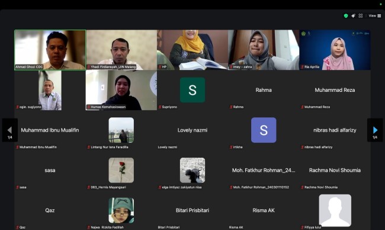
Task: Select the Lovely nazmi participant tile
Action: [x=192, y=130]
